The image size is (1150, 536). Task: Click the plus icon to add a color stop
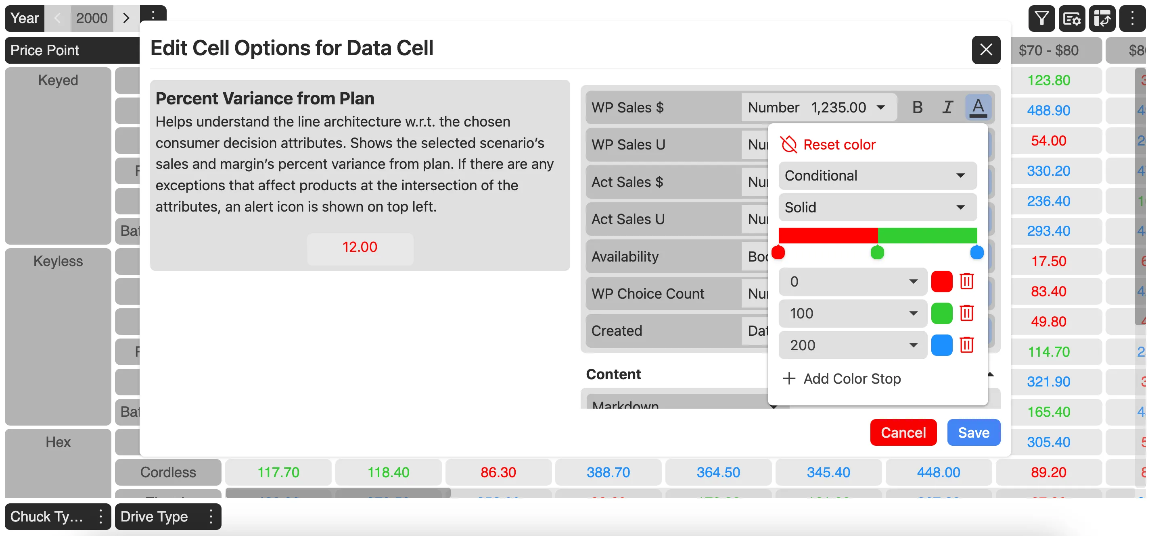pyautogui.click(x=789, y=378)
